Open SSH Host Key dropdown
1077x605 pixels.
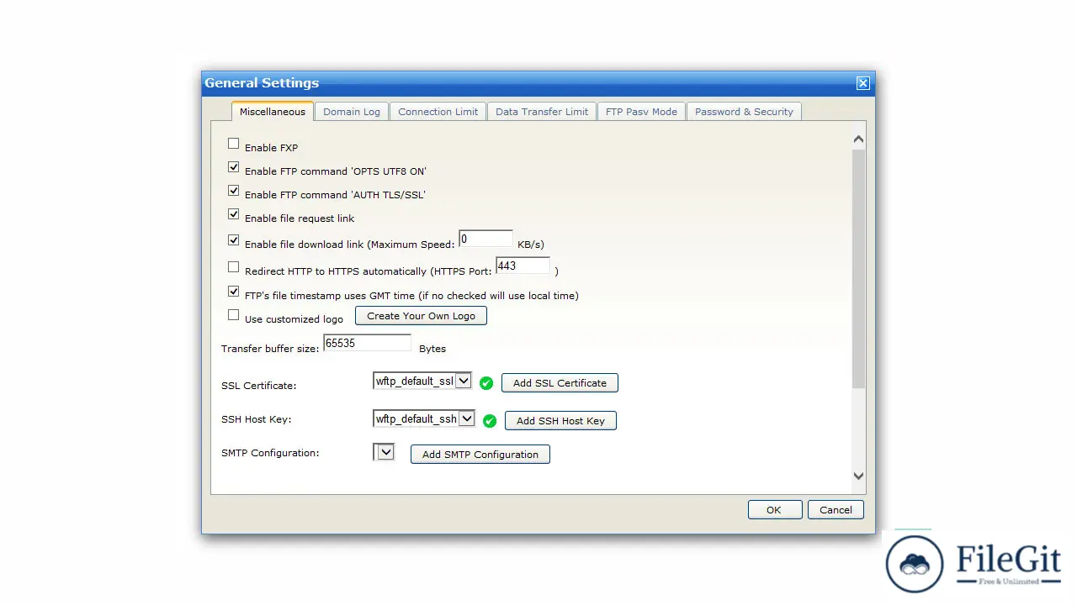(424, 418)
